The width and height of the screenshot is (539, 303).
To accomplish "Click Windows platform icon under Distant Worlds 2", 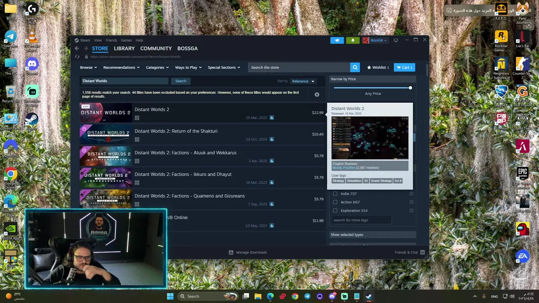I will pos(137,118).
